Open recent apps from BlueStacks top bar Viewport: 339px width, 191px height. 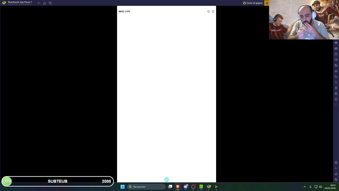pyautogui.click(x=50, y=3)
